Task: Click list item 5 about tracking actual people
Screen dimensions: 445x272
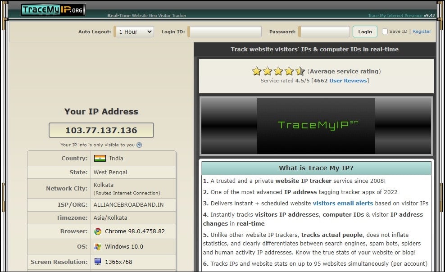Action: click(x=312, y=244)
